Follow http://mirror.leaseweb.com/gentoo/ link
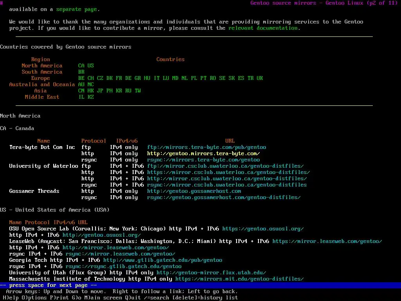401x301 pixels. tap(116, 248)
